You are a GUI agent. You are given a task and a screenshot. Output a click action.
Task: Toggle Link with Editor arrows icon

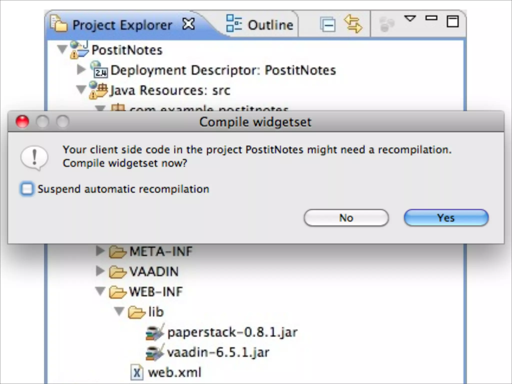point(353,24)
